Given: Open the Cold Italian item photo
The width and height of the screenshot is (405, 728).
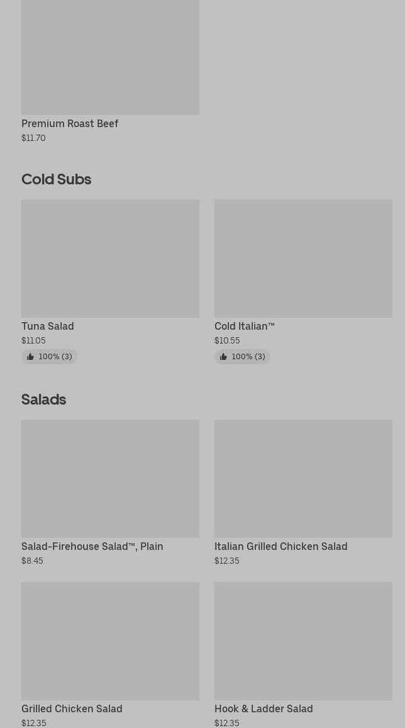Looking at the screenshot, I should [303, 259].
